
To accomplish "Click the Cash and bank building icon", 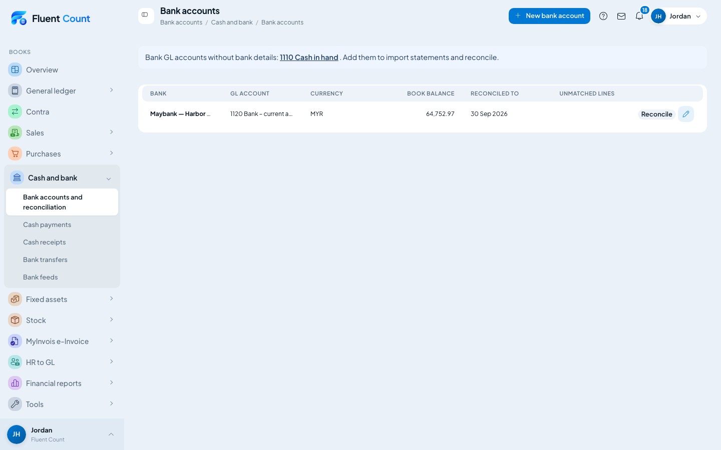I will click(17, 177).
